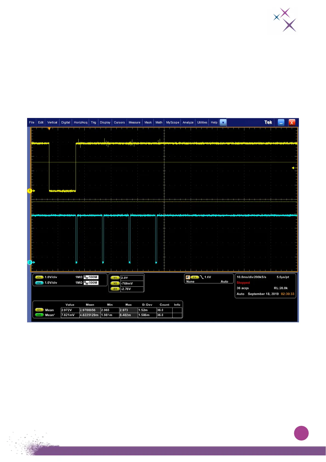
Task: Click the C4 Mean measurement badge
Action: tap(39, 315)
